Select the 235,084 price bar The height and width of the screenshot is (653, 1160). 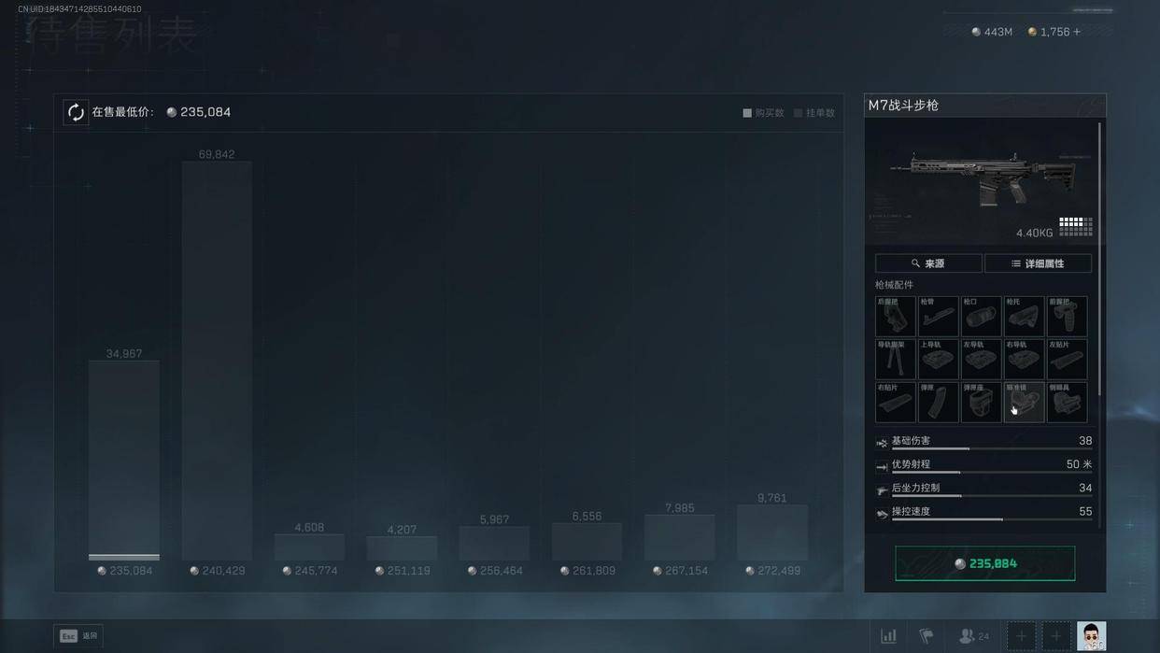point(124,460)
